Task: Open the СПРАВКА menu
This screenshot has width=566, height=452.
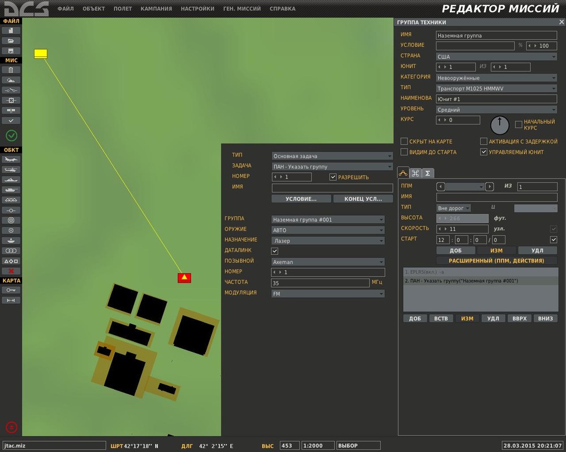Action: coord(282,8)
